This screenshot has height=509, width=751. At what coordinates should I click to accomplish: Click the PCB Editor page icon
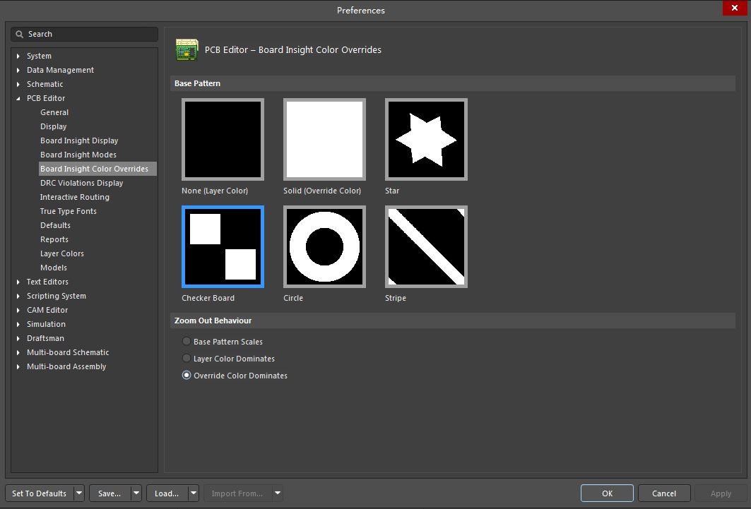point(187,49)
